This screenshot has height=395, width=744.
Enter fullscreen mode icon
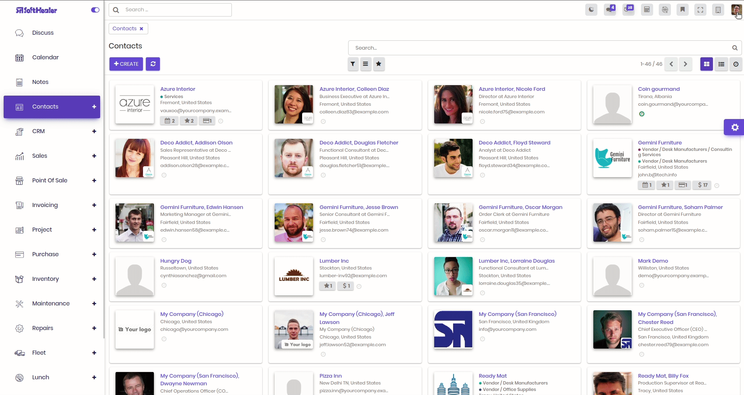pyautogui.click(x=700, y=10)
